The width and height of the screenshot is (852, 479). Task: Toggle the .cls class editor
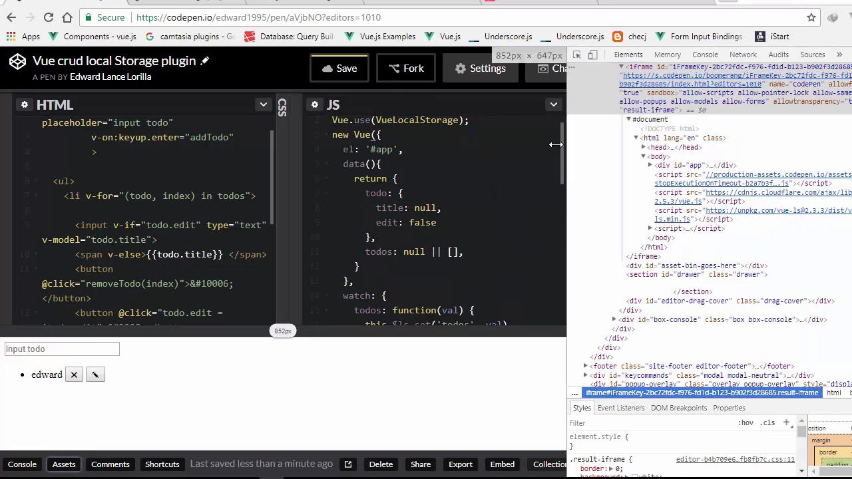coord(768,422)
